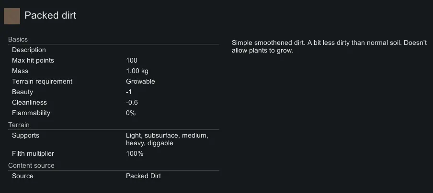Image resolution: width=433 pixels, height=193 pixels.
Task: Select the Terrain requirement label
Action: pos(42,81)
